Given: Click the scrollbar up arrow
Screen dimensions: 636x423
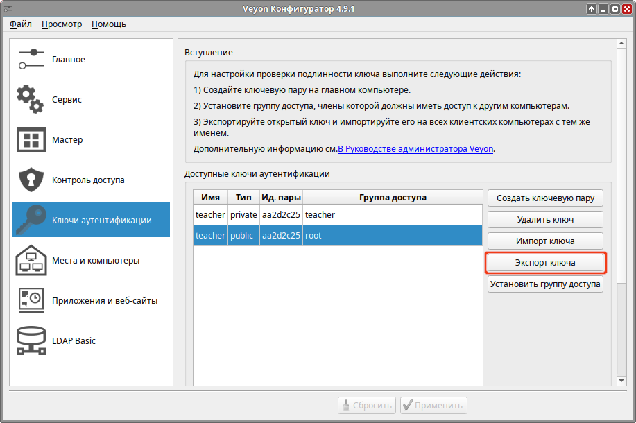Looking at the screenshot, I should 621,43.
